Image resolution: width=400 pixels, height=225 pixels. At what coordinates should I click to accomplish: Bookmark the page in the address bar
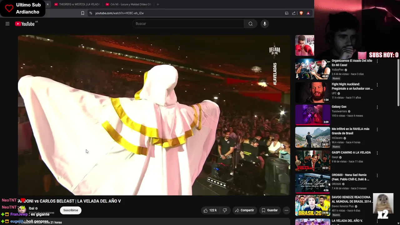pyautogui.click(x=82, y=13)
